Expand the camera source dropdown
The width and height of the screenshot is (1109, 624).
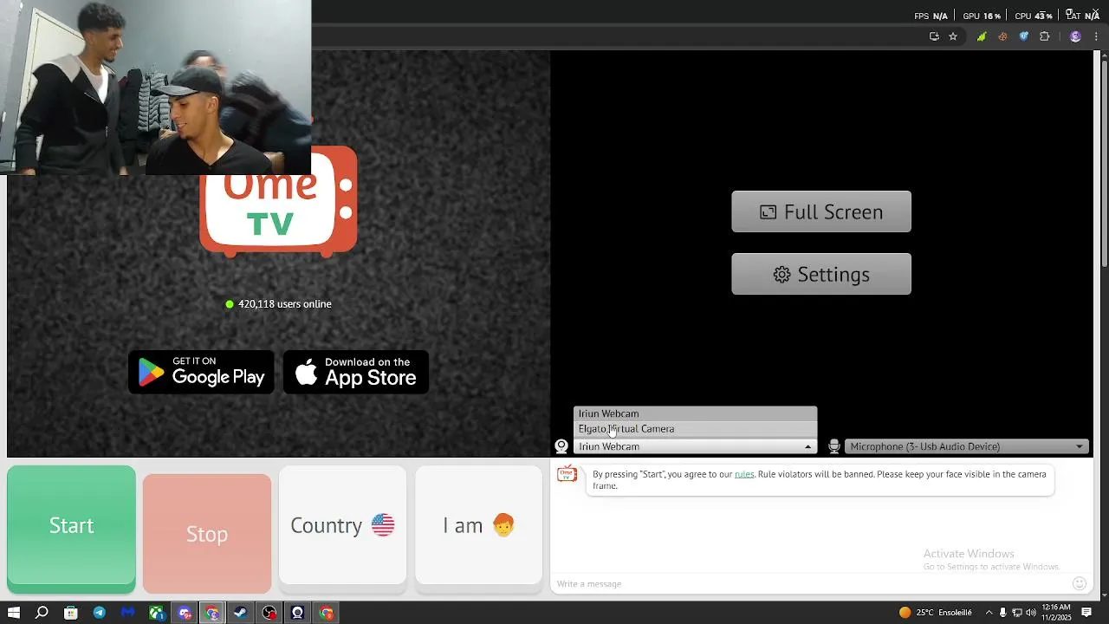[x=695, y=446]
